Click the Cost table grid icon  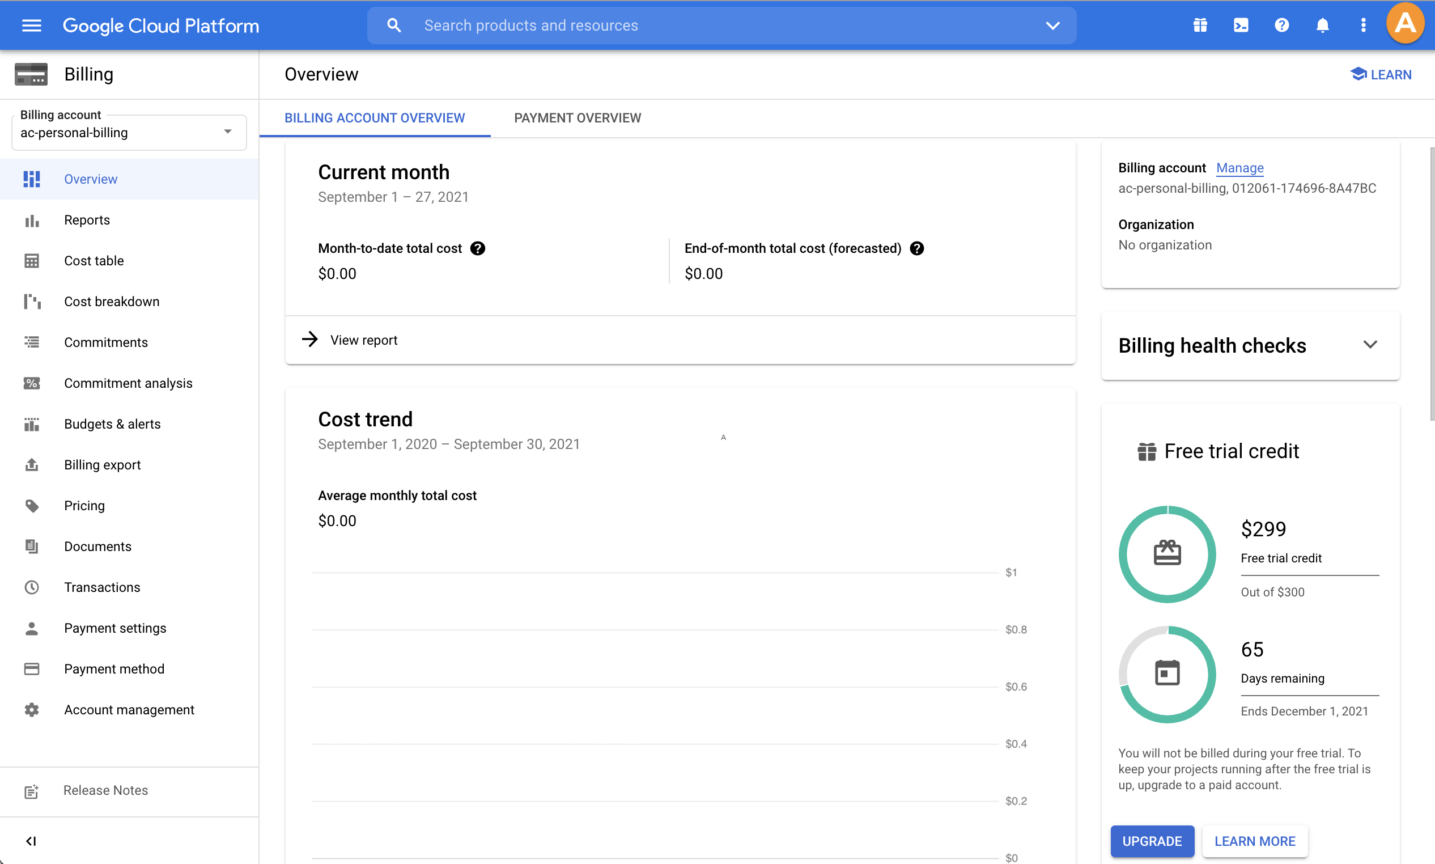31,261
